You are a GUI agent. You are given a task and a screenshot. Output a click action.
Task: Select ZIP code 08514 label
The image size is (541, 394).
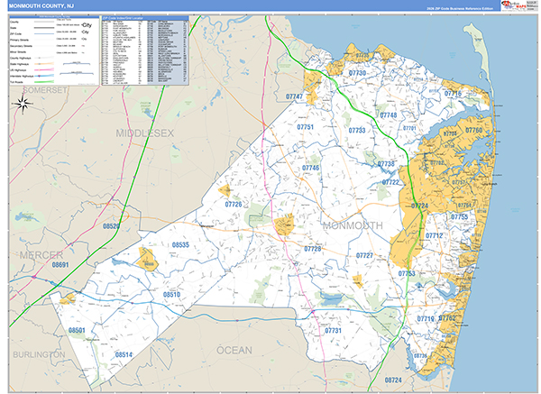(x=124, y=354)
